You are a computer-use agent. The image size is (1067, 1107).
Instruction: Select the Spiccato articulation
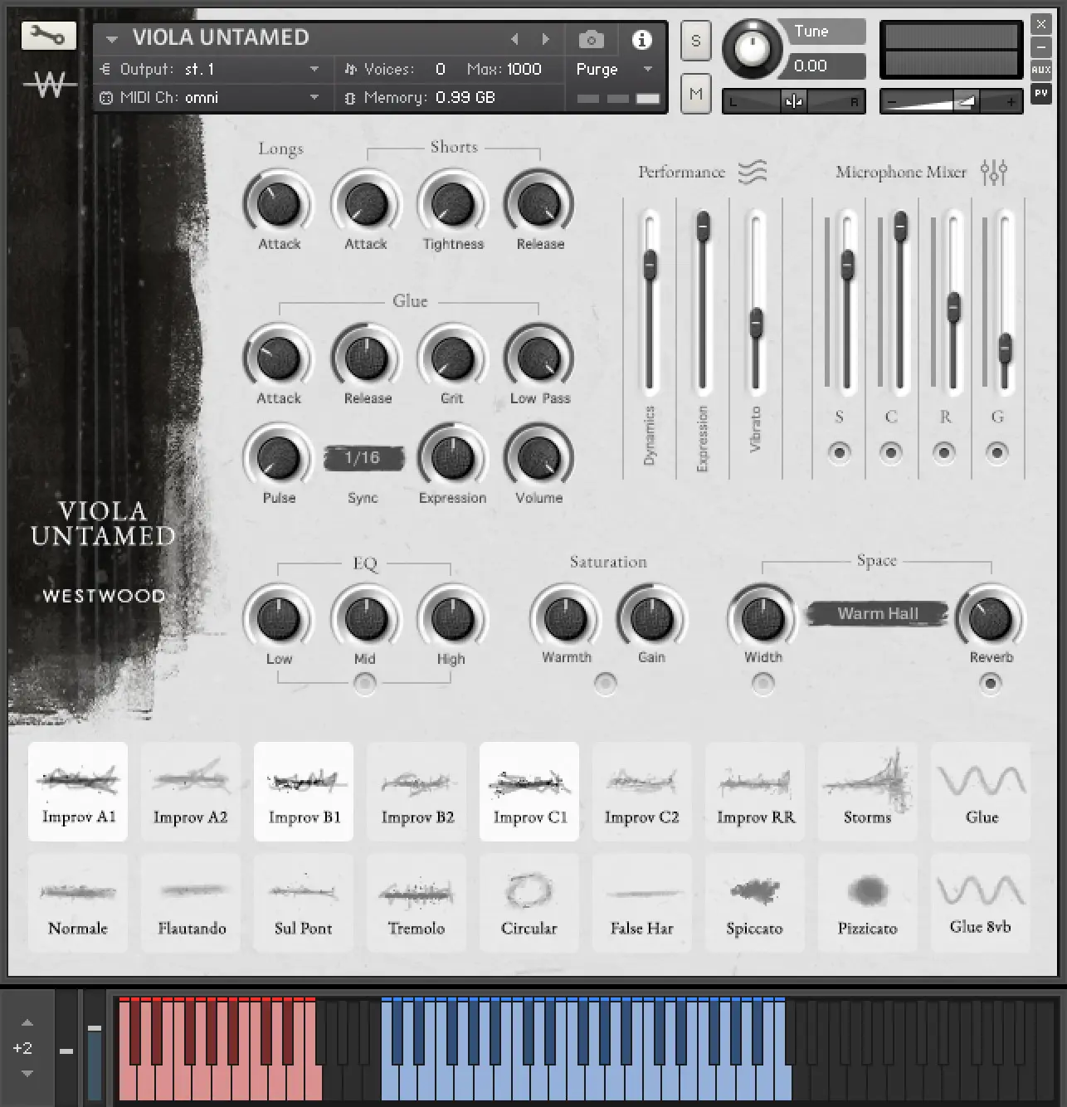tap(755, 903)
